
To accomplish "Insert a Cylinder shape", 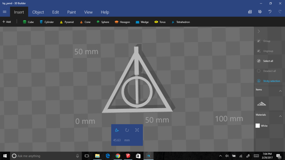I will pyautogui.click(x=47, y=22).
